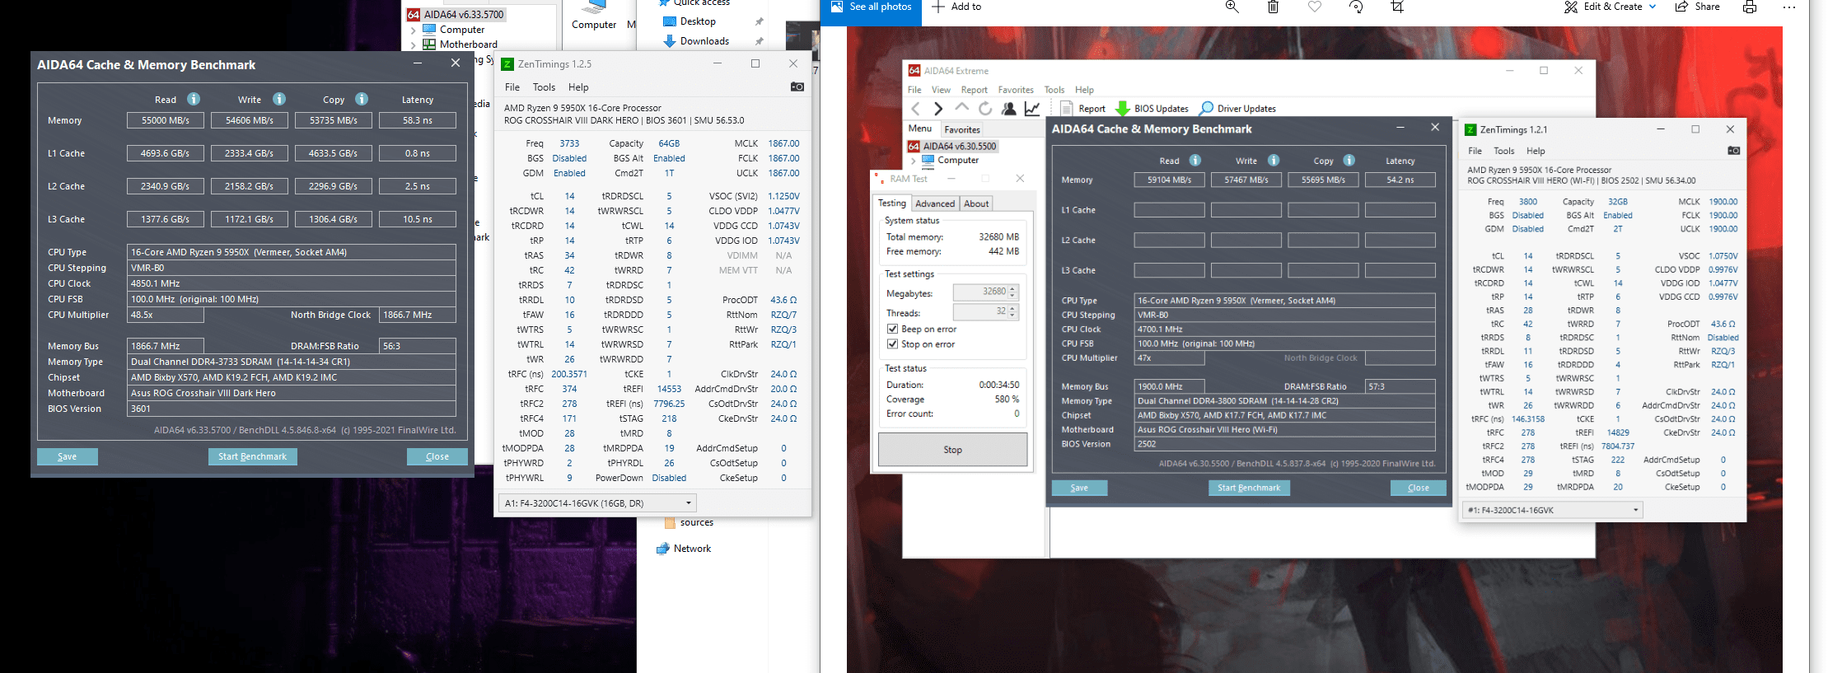Open File menu in ZenTimings 1.2.5
Screen dimensions: 1828x673
pyautogui.click(x=512, y=87)
